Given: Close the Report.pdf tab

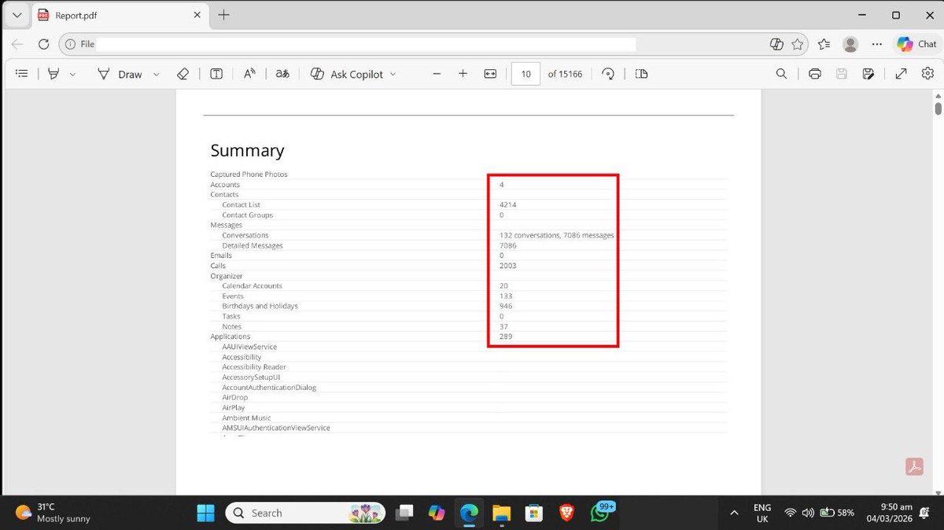Looking at the screenshot, I should tap(197, 15).
